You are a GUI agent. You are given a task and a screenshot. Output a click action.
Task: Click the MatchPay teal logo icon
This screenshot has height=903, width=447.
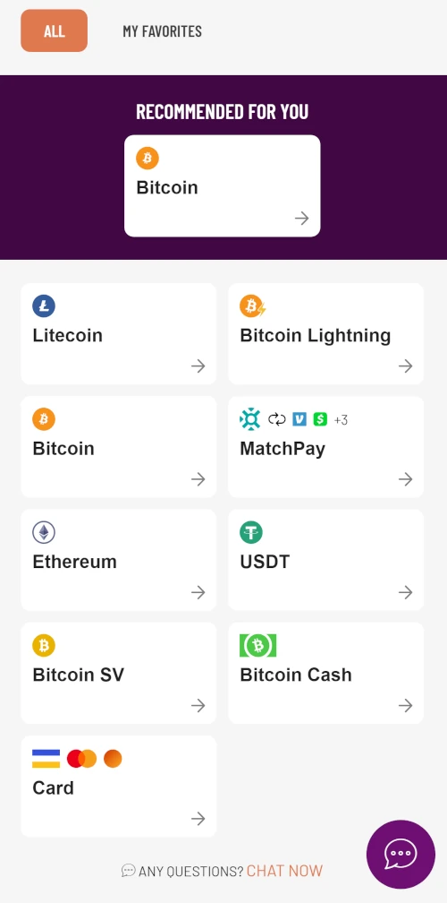pyautogui.click(x=250, y=419)
